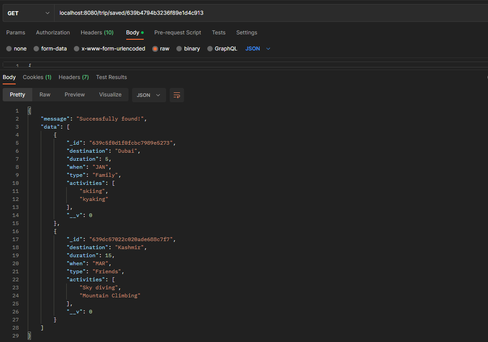Click the "activities" key on line 22
The width and height of the screenshot is (488, 342).
tap(86, 279)
